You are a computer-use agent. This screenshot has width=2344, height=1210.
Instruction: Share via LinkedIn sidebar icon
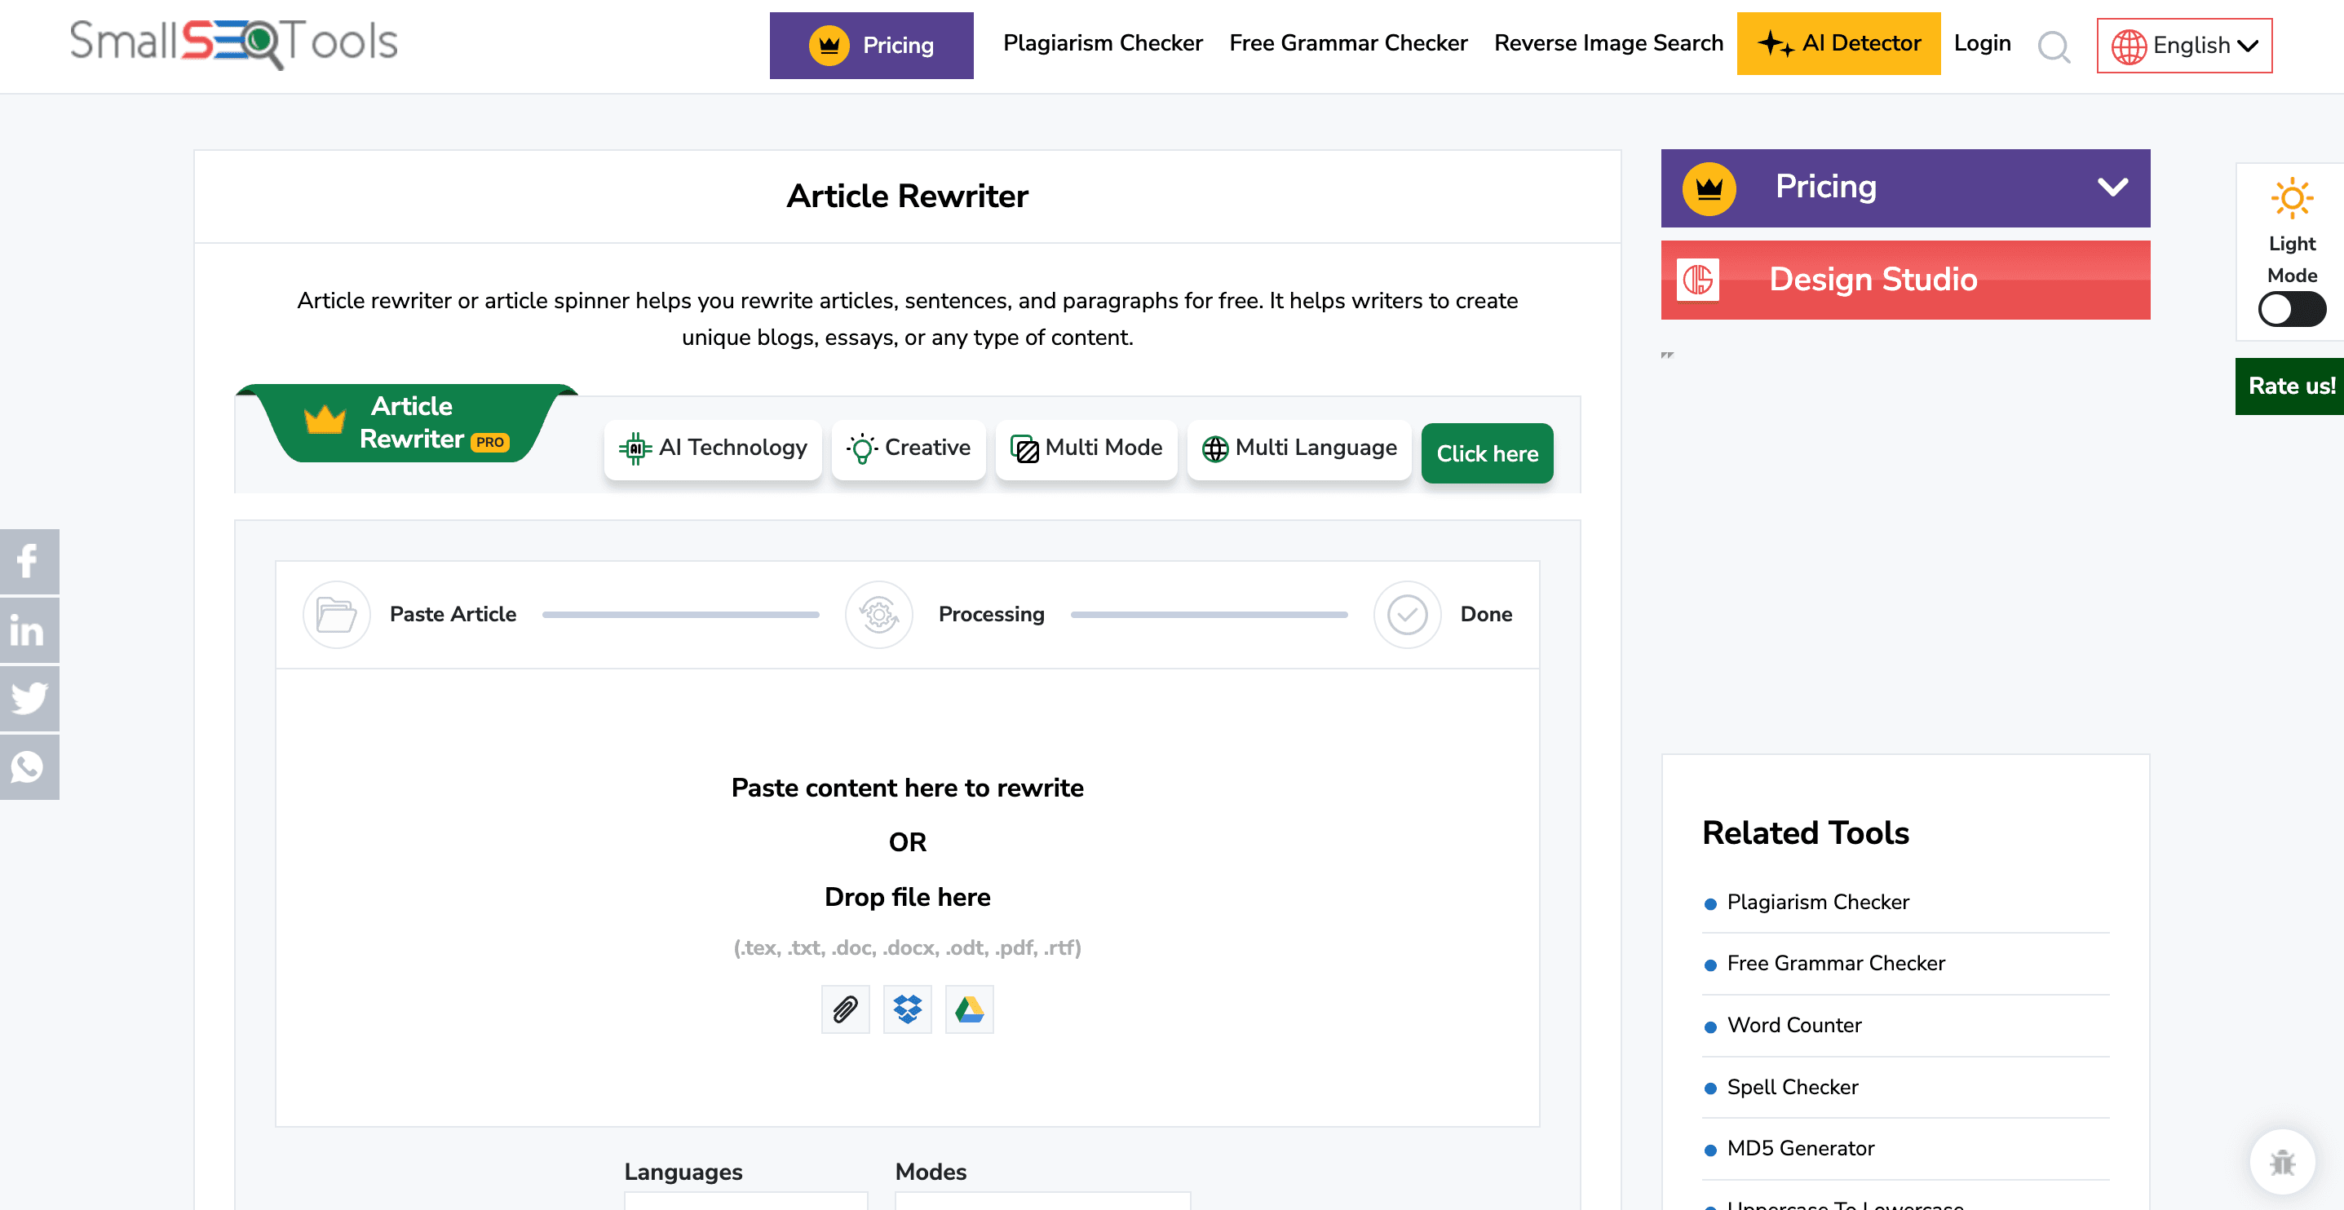tap(29, 629)
